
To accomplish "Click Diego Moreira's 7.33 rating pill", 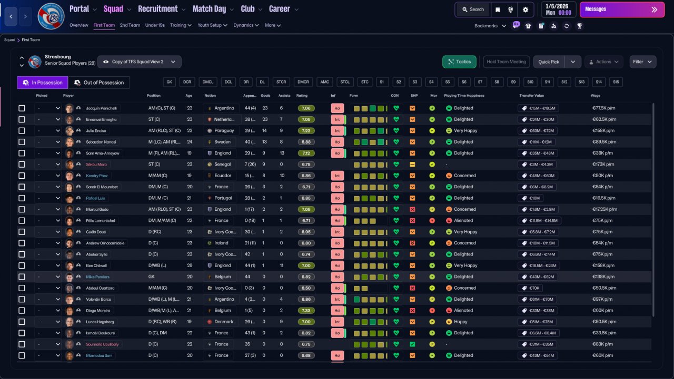I will coord(306,310).
